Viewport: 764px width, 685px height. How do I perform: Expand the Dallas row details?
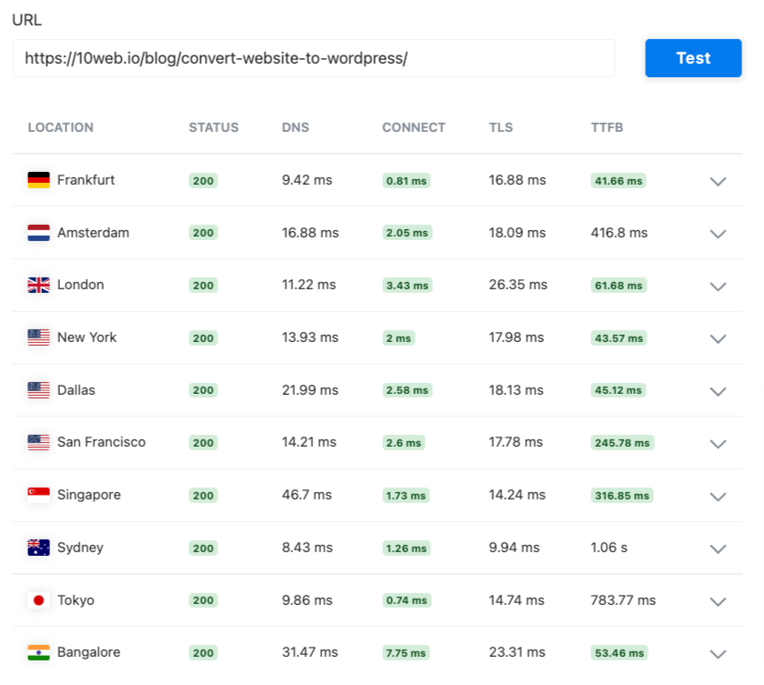point(718,392)
